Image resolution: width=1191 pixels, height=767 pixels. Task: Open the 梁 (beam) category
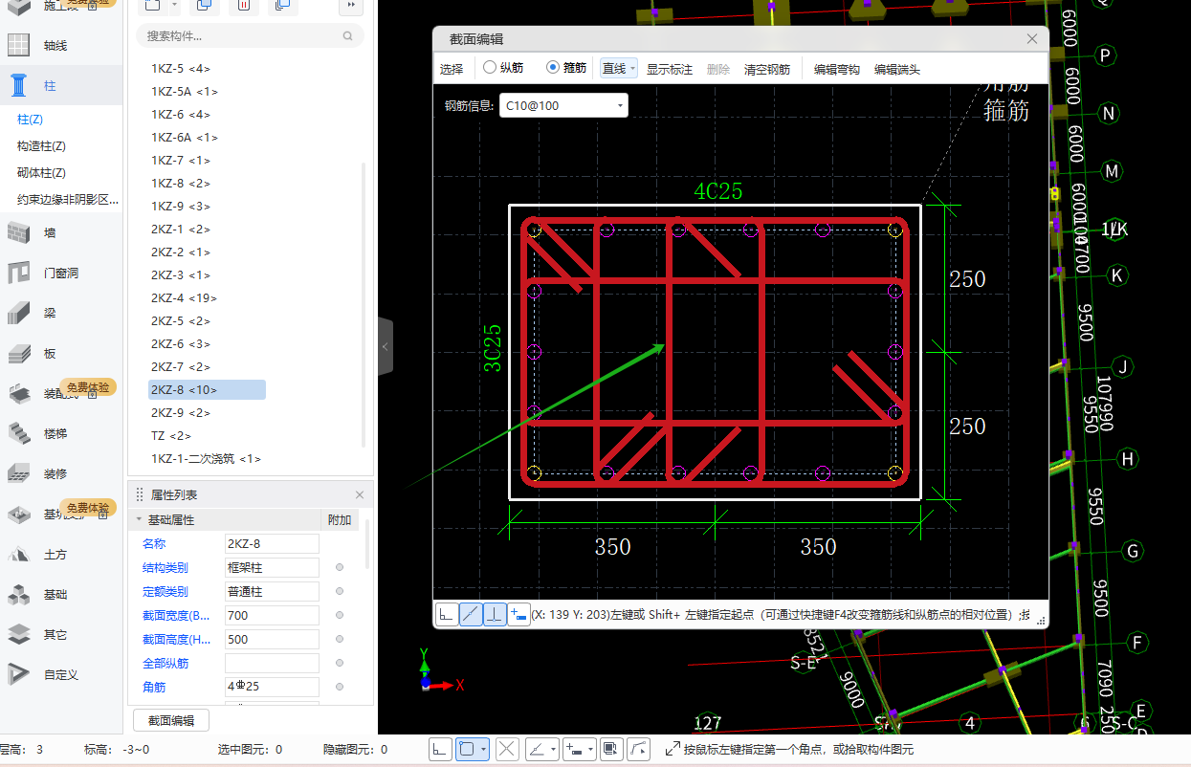[50, 313]
